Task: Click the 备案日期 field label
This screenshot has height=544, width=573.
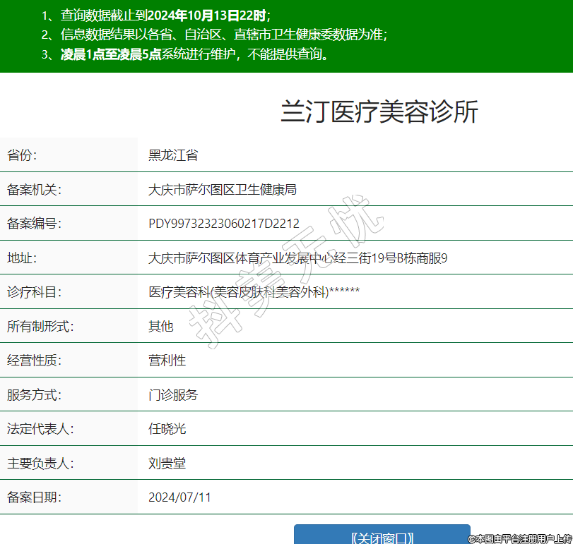Action: point(35,497)
